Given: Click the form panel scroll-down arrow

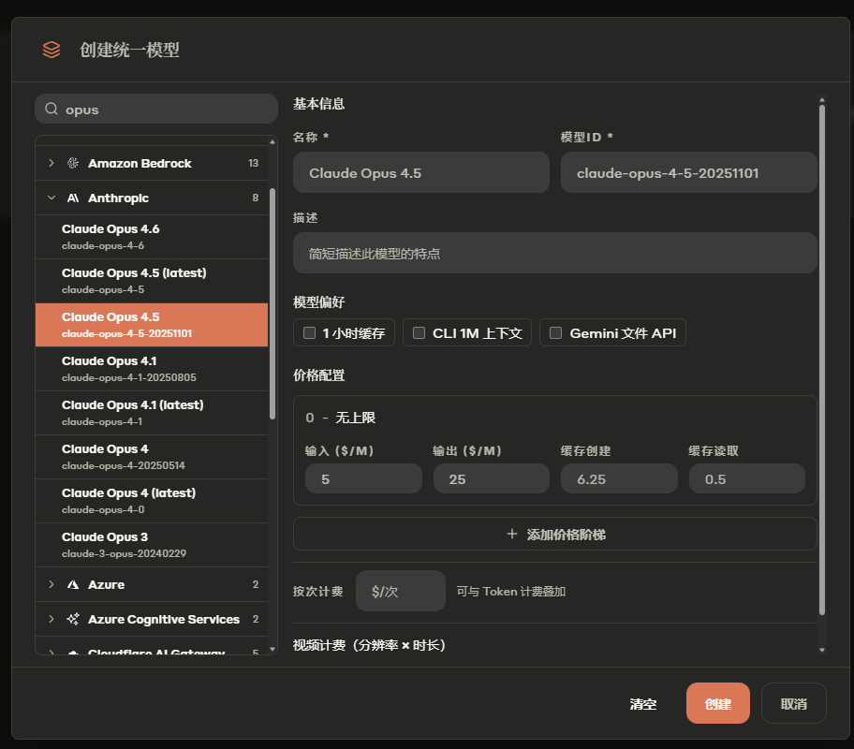Looking at the screenshot, I should pyautogui.click(x=822, y=650).
